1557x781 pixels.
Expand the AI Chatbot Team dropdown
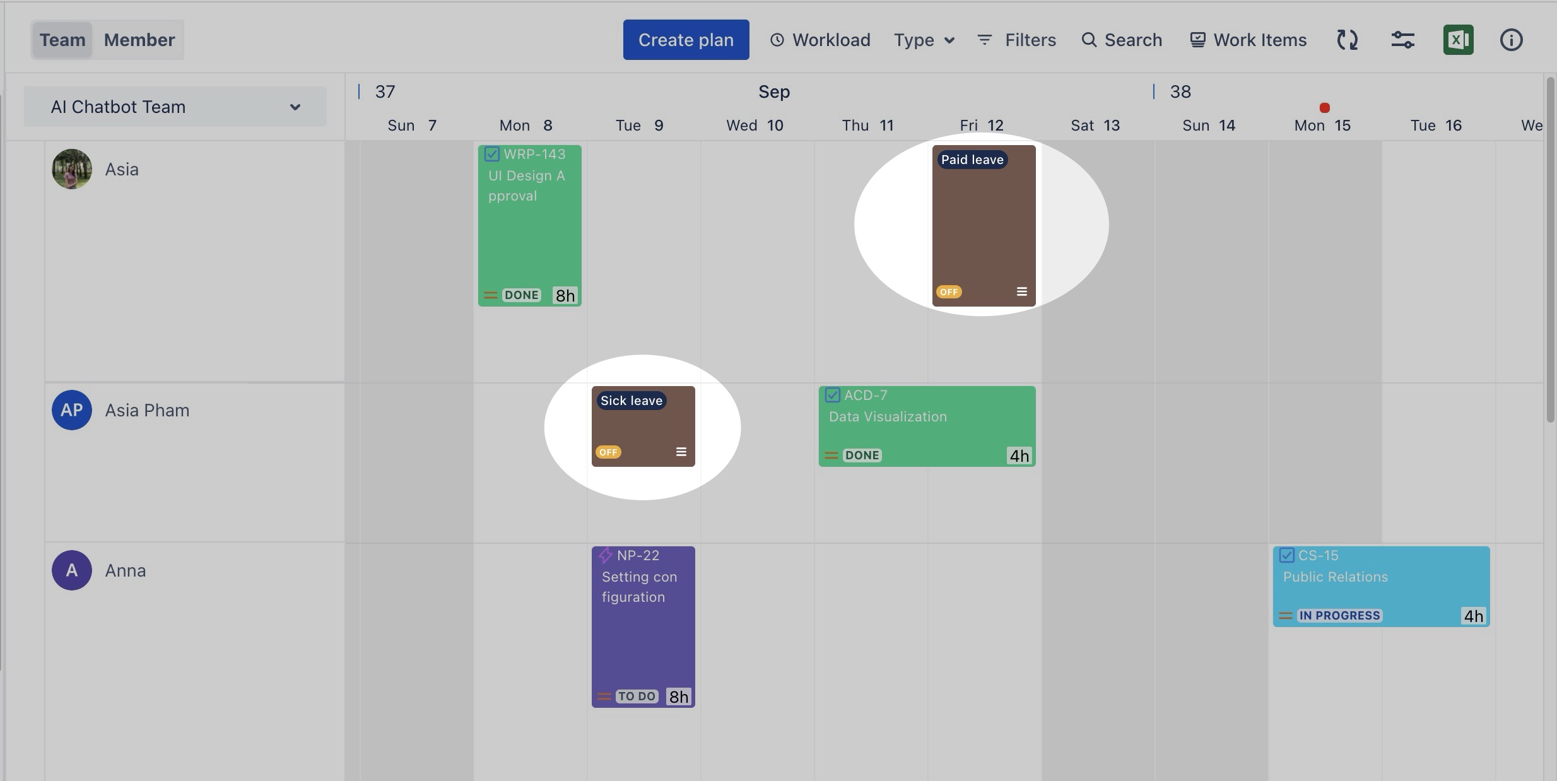click(175, 107)
